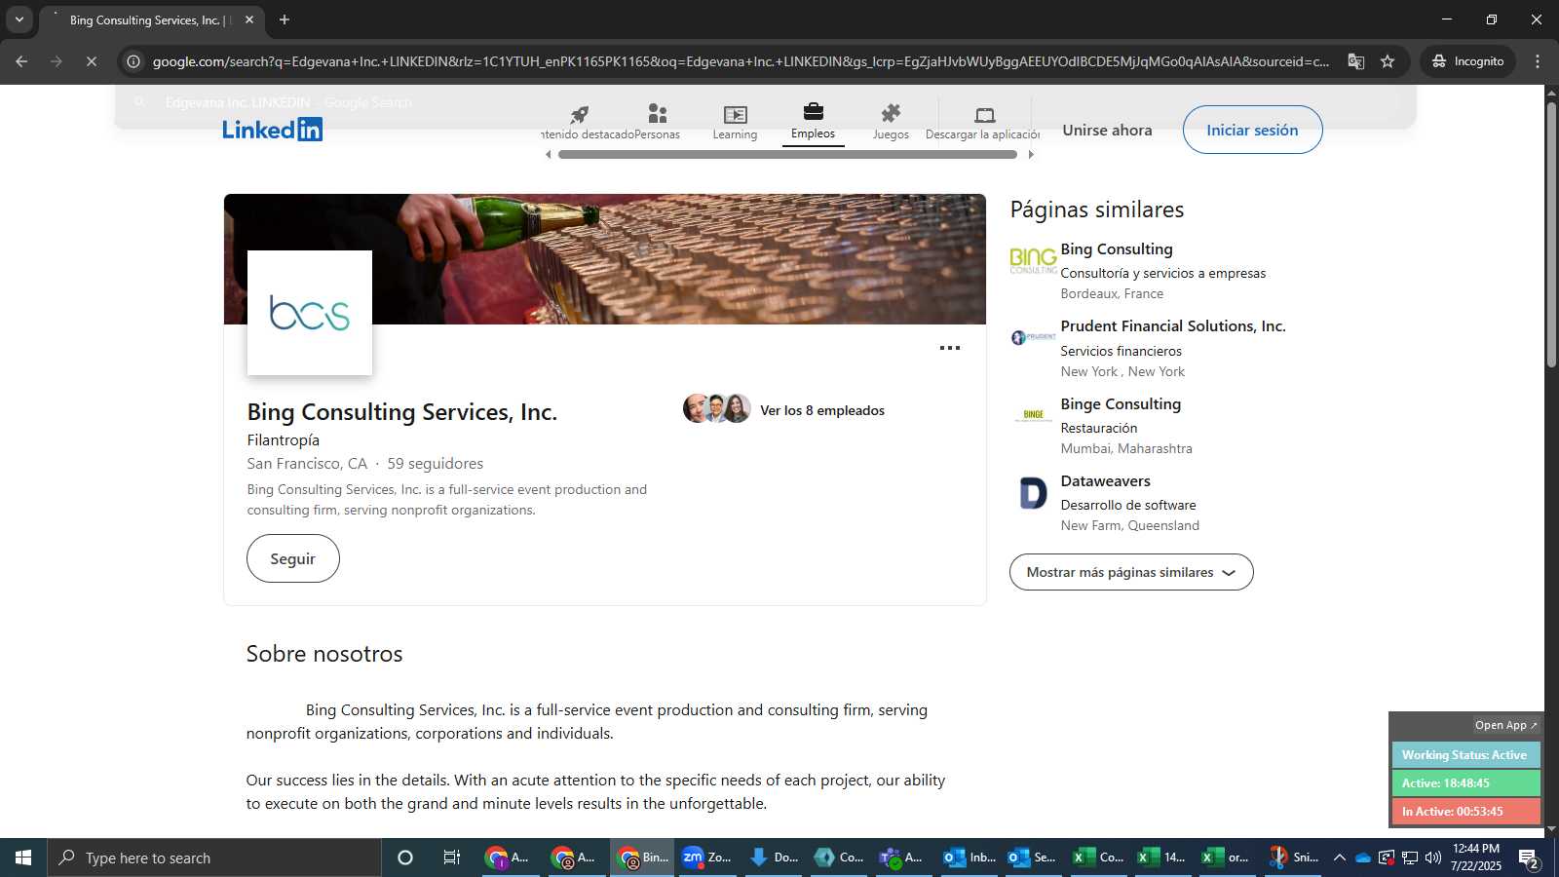Click the Dataweavers D logo

point(1033,493)
